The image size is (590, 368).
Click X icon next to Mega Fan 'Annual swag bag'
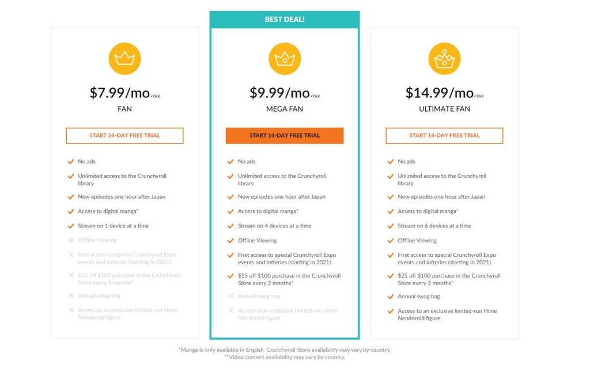pos(231,296)
